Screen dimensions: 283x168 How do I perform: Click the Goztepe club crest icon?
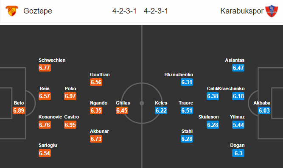pyautogui.click(x=12, y=11)
